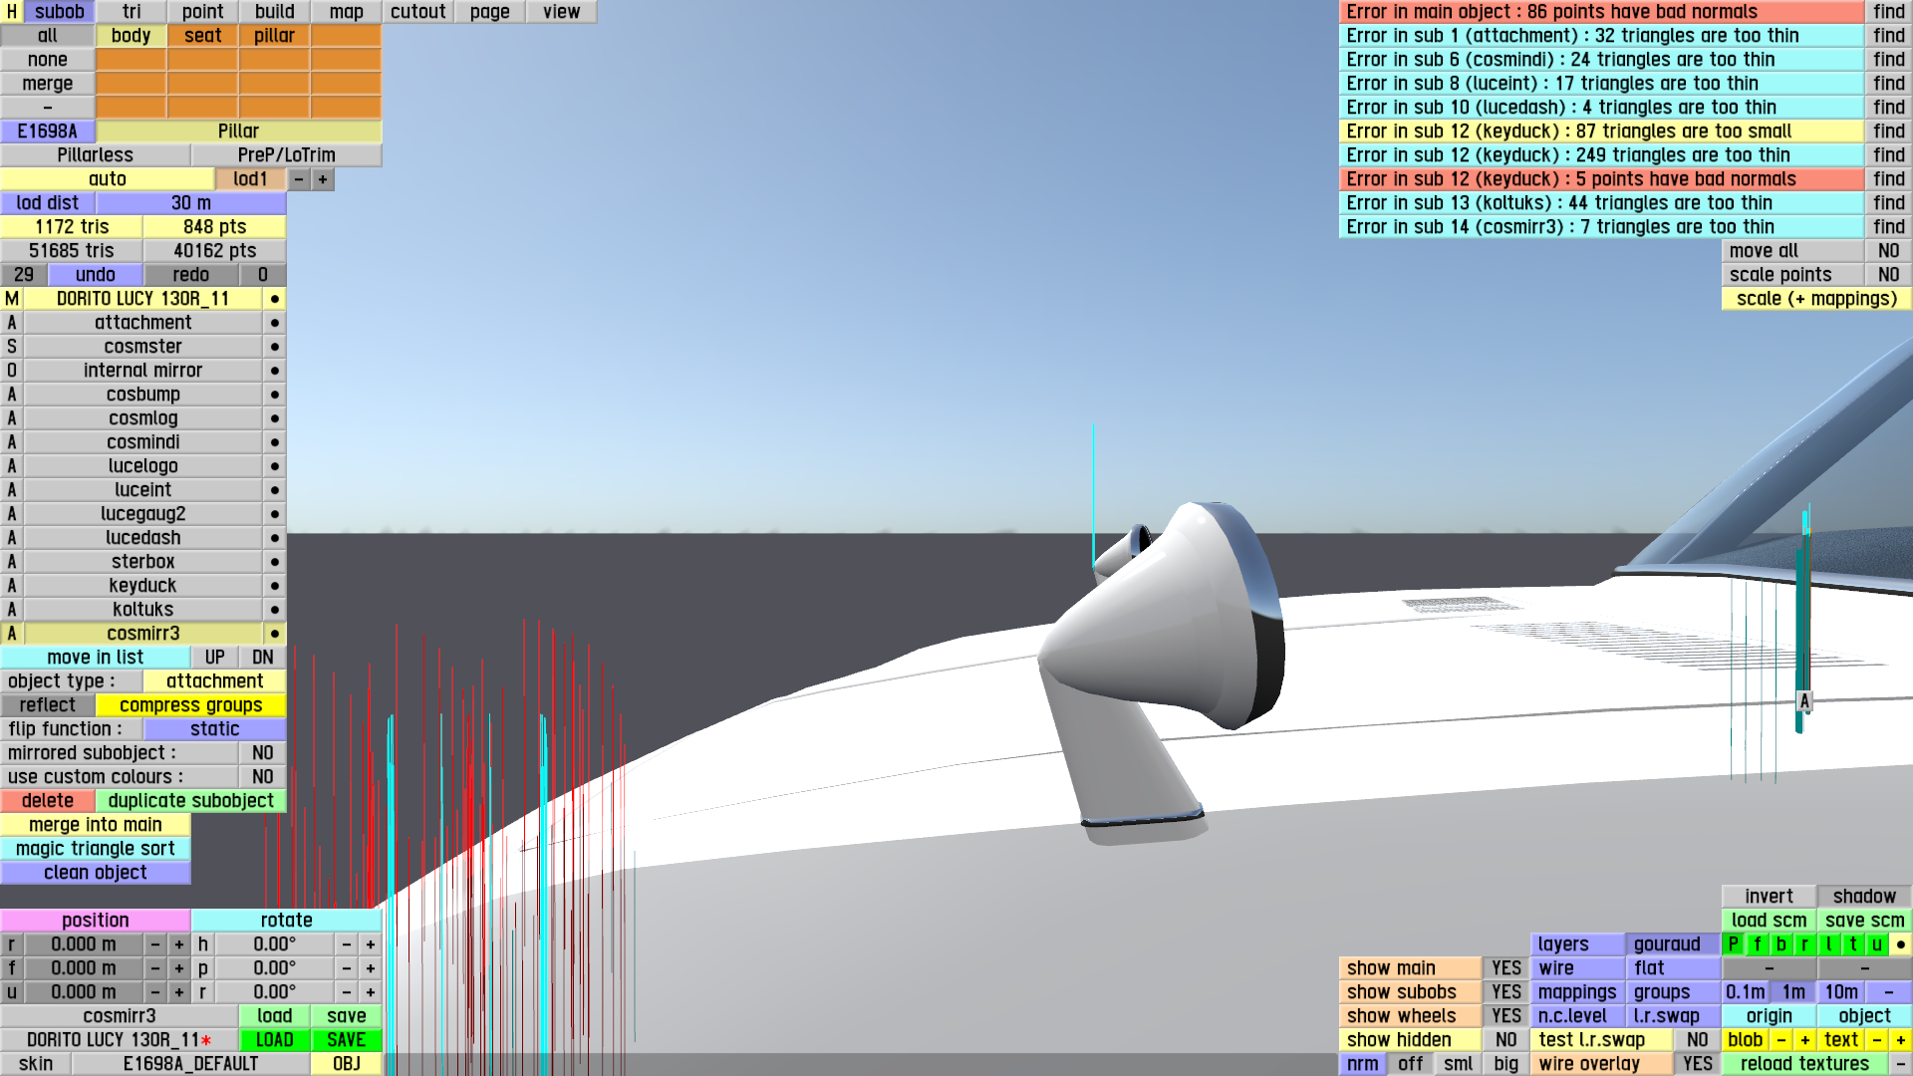Decrease text size with minus button

(1876, 1040)
